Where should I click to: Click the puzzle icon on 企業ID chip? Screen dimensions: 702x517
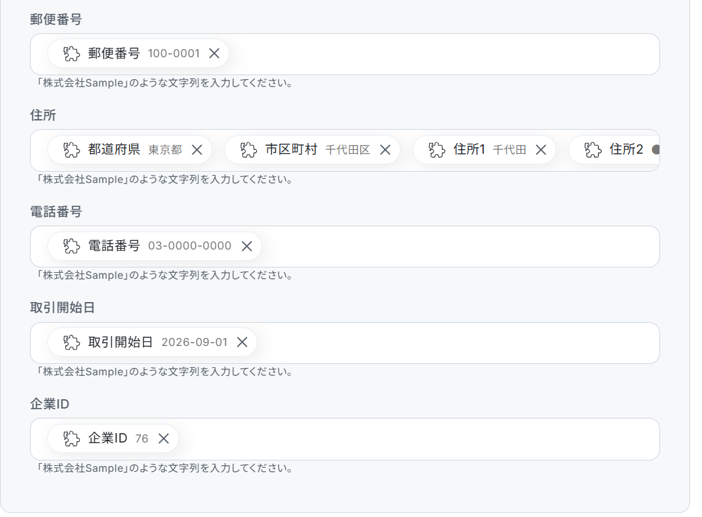tap(71, 438)
